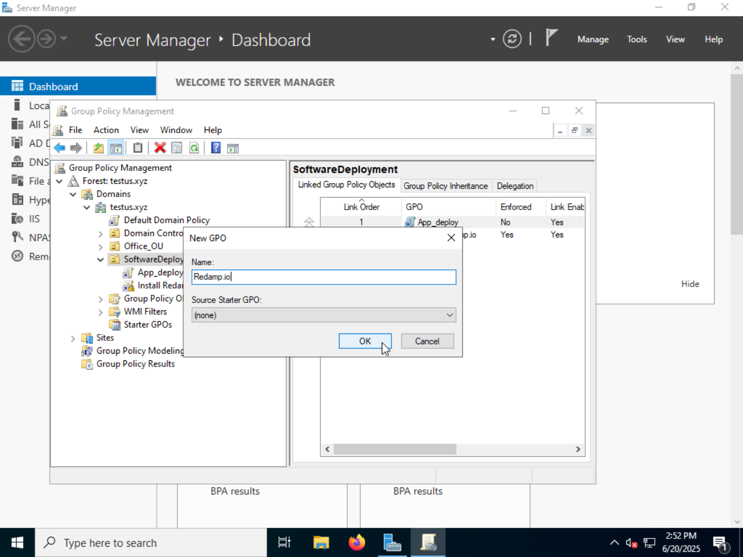Click the green Refresh toolbar icon
Viewport: 743px width, 557px height.
click(194, 148)
